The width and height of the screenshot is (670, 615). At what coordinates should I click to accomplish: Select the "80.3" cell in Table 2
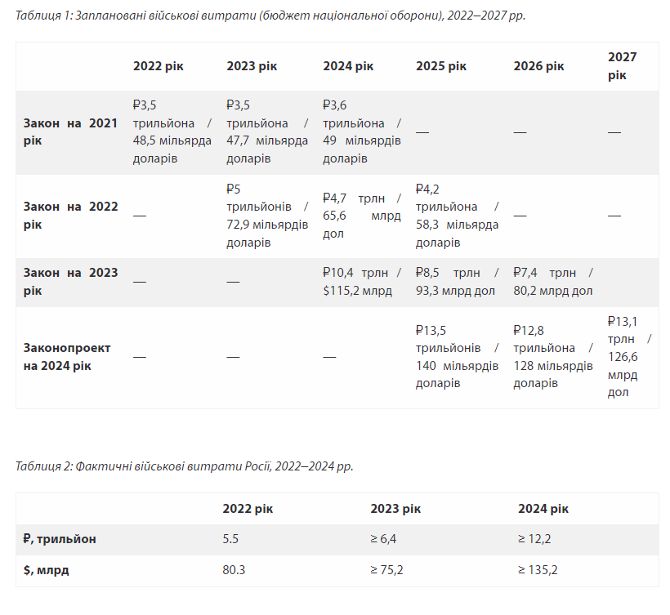tap(234, 570)
